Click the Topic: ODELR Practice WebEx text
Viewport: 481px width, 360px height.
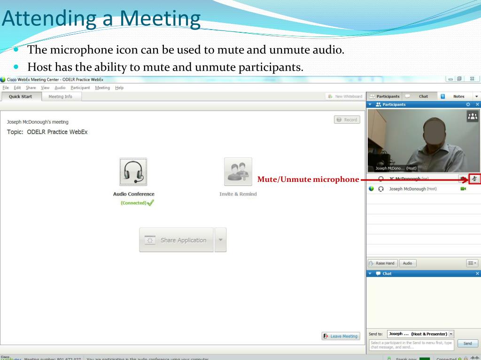(47, 132)
